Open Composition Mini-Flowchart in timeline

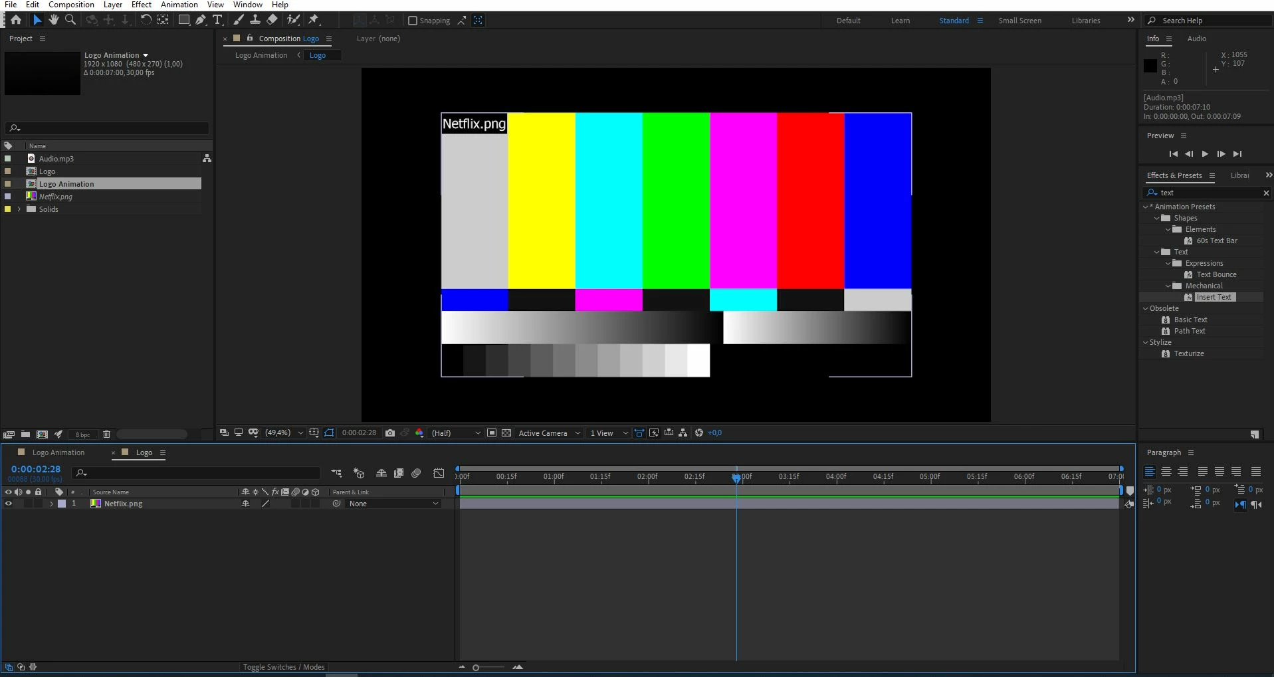tap(337, 473)
